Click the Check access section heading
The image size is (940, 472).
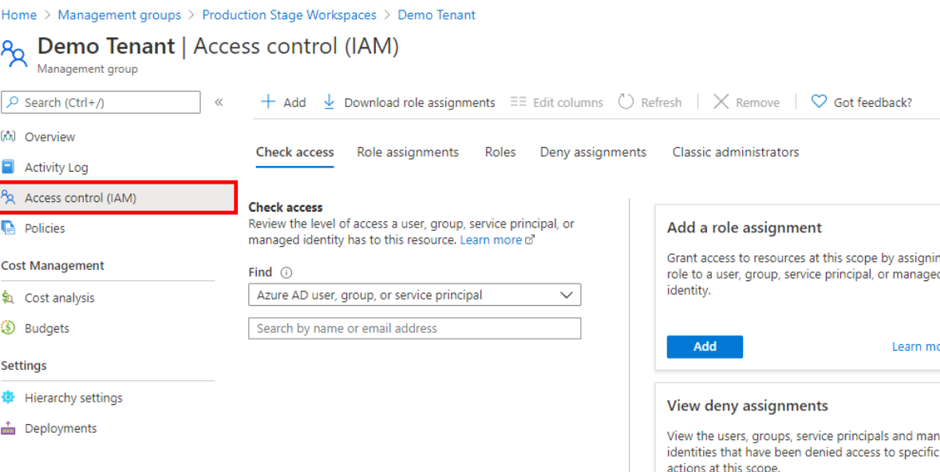(x=286, y=208)
